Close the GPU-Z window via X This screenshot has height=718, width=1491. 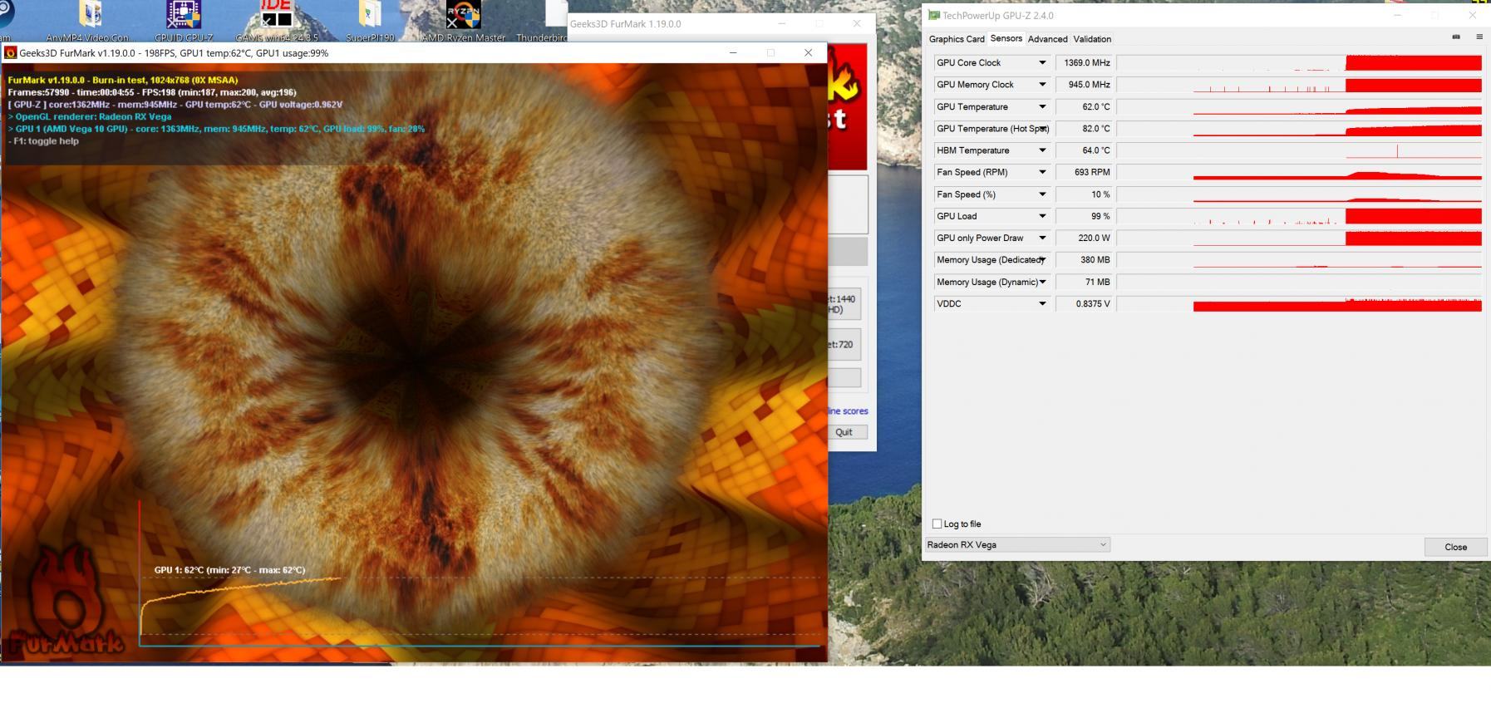pos(1473,15)
